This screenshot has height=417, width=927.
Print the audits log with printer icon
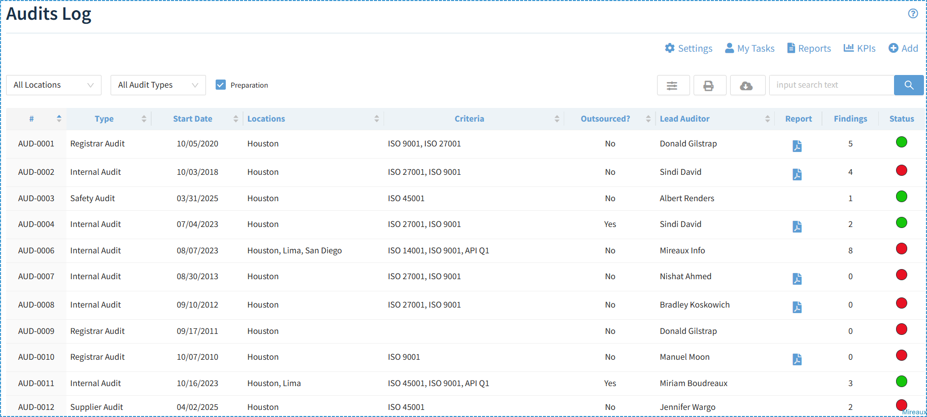point(709,86)
